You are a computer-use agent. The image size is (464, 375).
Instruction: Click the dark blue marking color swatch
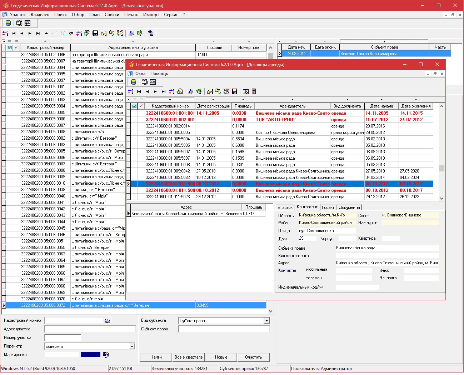(x=90, y=355)
